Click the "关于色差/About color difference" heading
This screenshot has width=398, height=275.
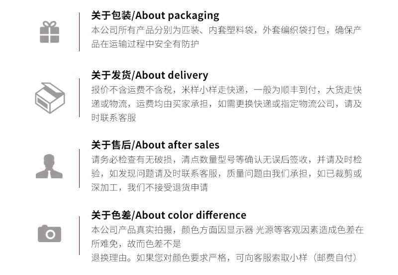pyautogui.click(x=168, y=215)
